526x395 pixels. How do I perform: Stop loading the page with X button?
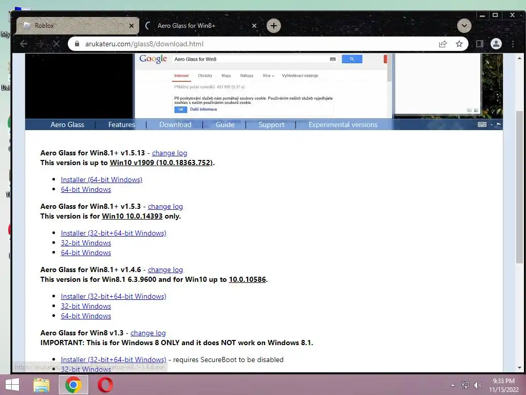click(57, 44)
